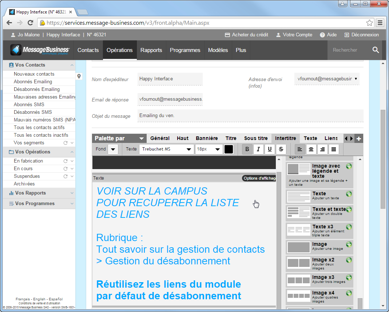Apply italic formatting to the text
The height and width of the screenshot is (312, 389).
[x=258, y=149]
